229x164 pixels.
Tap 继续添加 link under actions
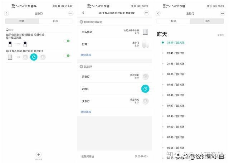click(86, 112)
